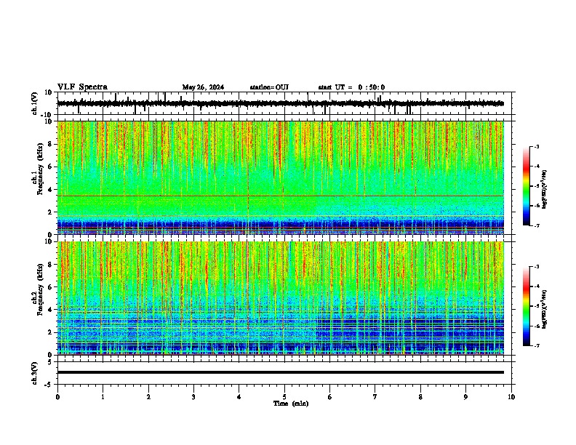576x445 pixels.
Task: Select the ch.2 "Frequency (kHz)" axis label
Action: click(x=40, y=289)
